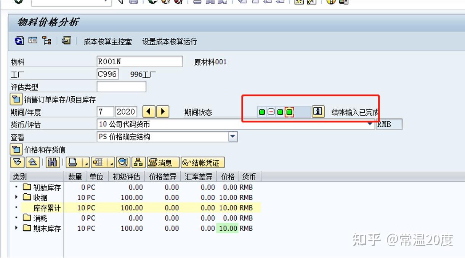Click the 消息 messages button

[163, 162]
